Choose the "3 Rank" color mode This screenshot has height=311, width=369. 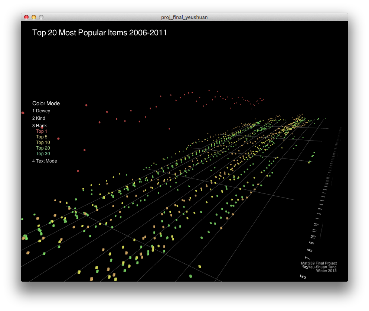pyautogui.click(x=40, y=126)
